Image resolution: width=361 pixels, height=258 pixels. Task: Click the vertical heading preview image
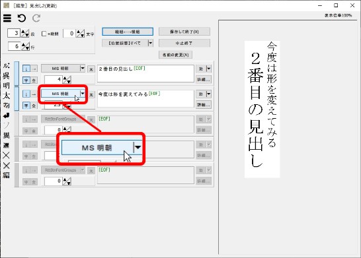pyautogui.click(x=262, y=109)
